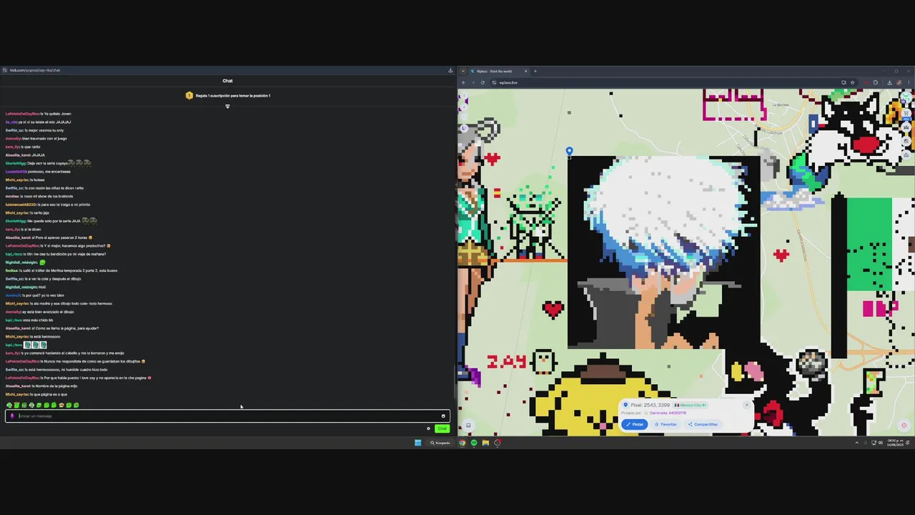915x515 pixels.
Task: Open browser downloads icon
Action: (889, 82)
